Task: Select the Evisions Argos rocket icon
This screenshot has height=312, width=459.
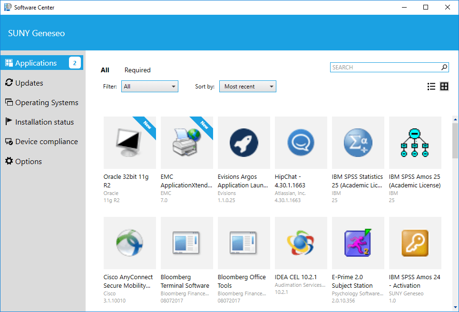Action: [244, 143]
